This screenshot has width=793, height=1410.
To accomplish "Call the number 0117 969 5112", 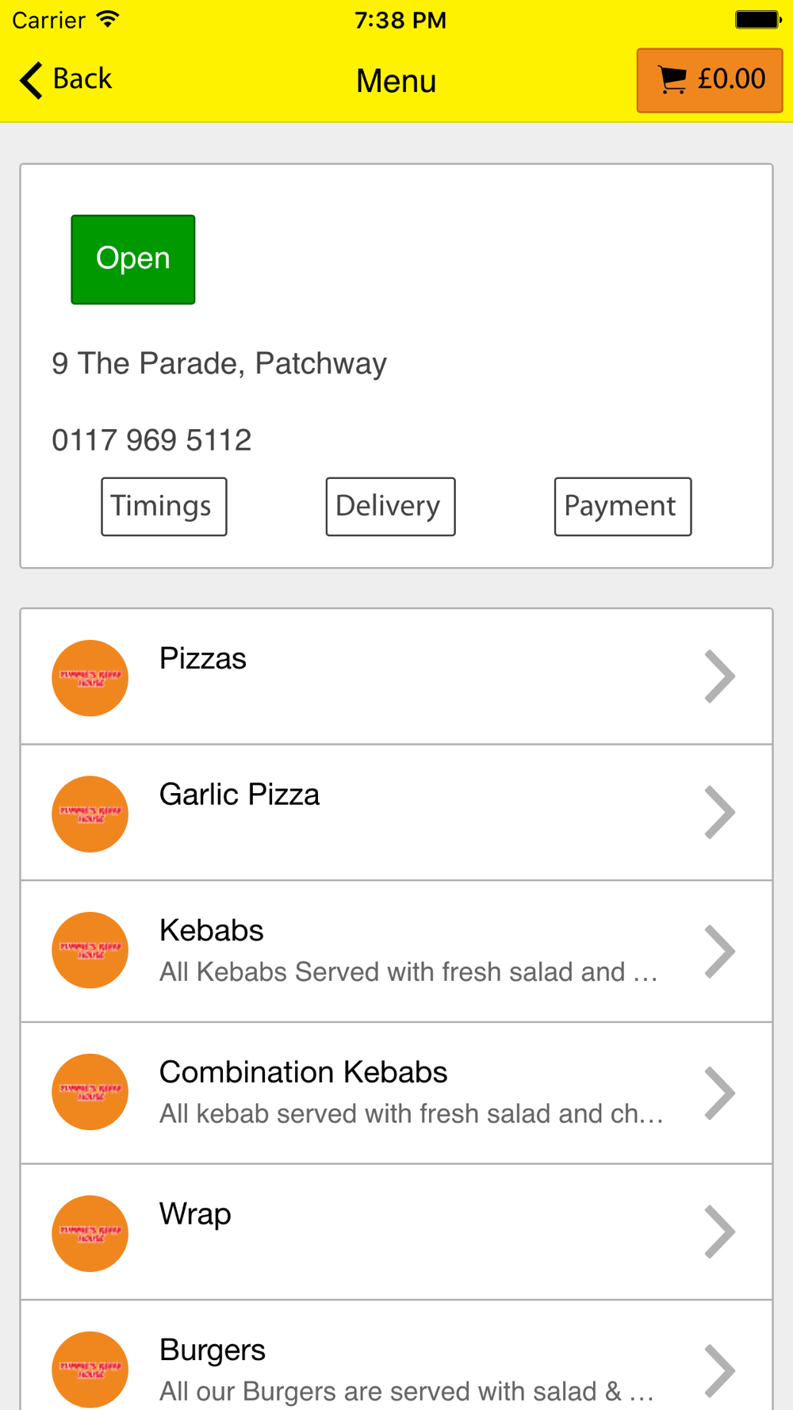I will click(x=151, y=440).
